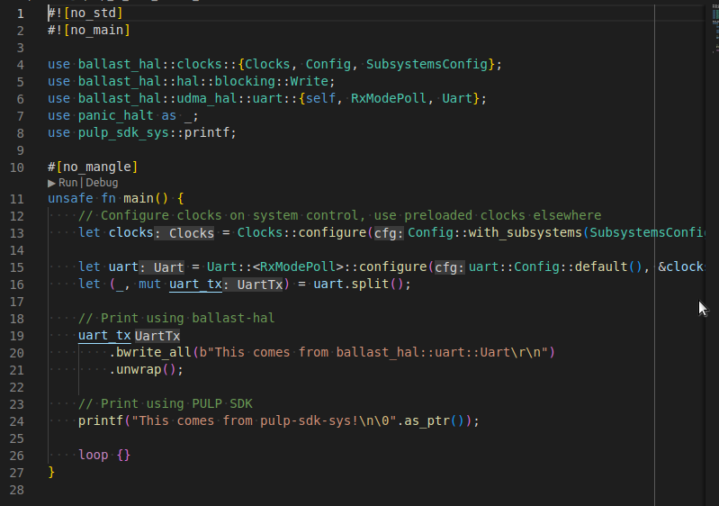
Task: Click line number 24 in the gutter
Action: 17,420
